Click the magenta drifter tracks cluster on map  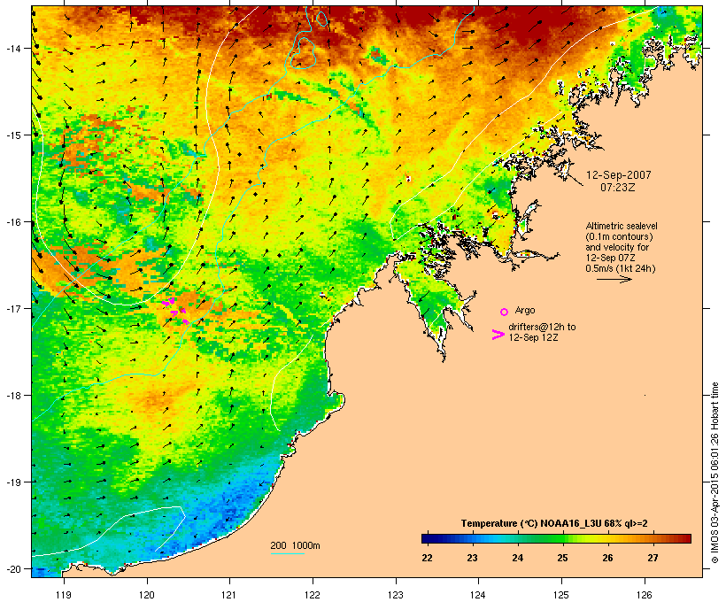(176, 310)
